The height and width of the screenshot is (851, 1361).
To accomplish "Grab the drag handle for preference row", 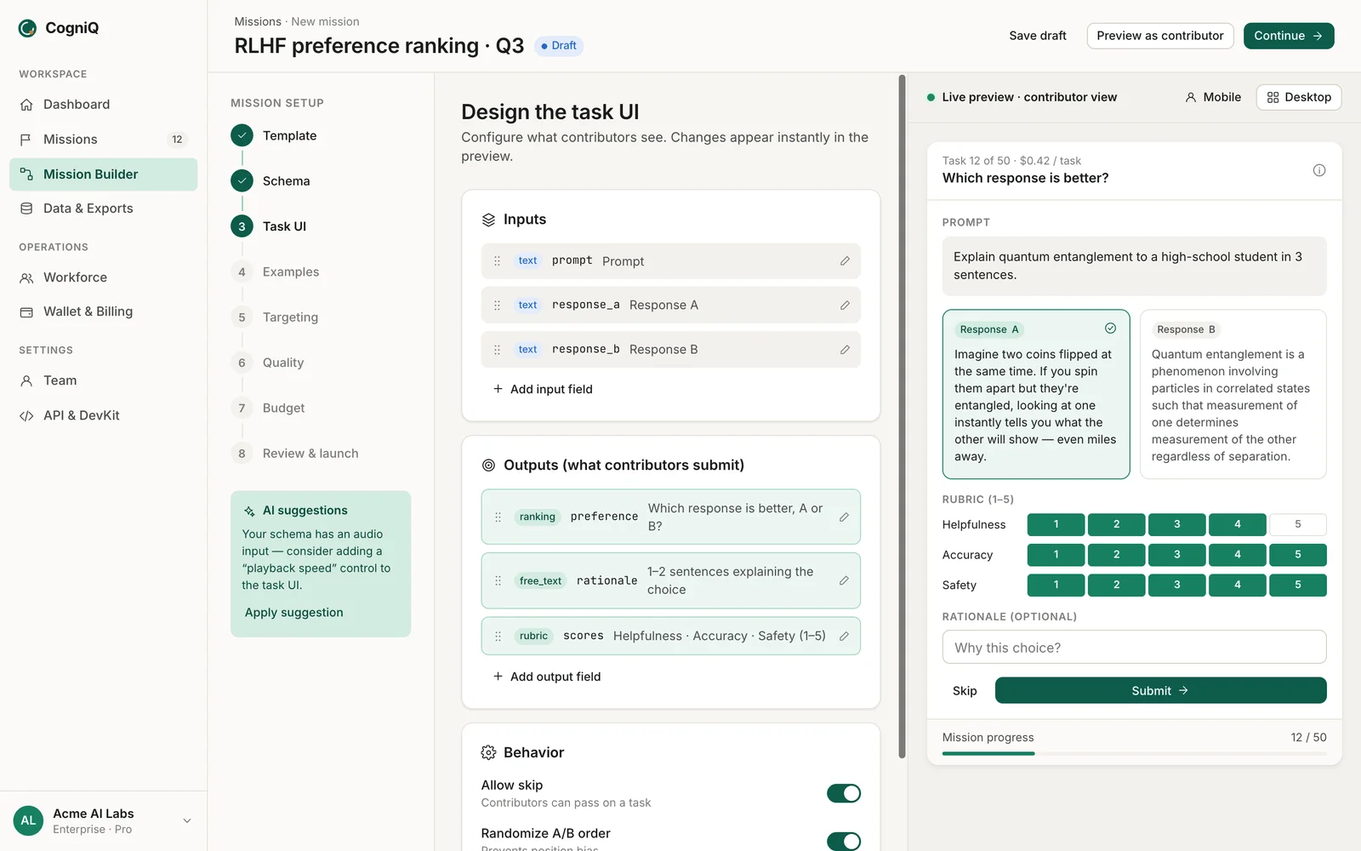I will point(498,517).
